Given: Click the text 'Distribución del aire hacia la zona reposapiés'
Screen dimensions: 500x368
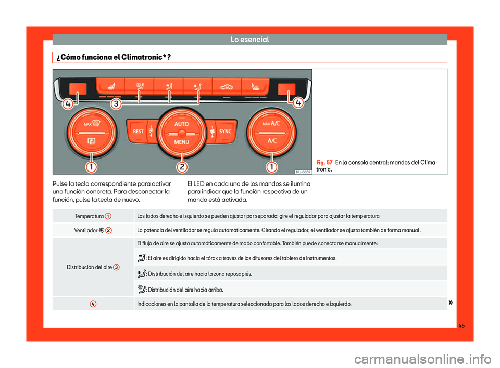Looking at the screenshot, I should [x=200, y=274].
